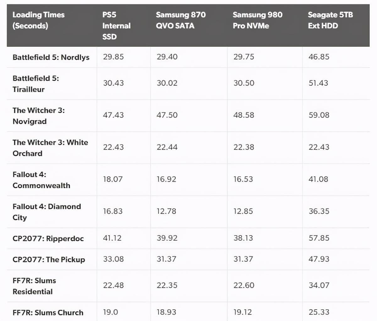The height and width of the screenshot is (321, 377).
Task: Click The Witcher 3: White Orchard label
Action: click(x=50, y=148)
